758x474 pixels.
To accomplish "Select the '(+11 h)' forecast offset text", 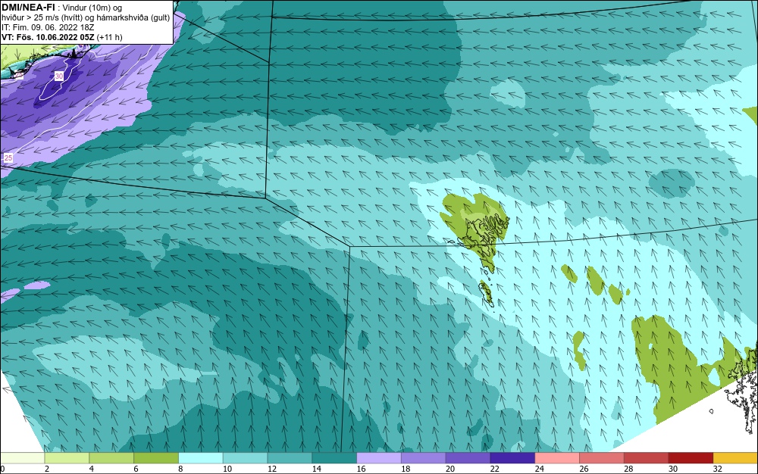I will click(x=110, y=37).
